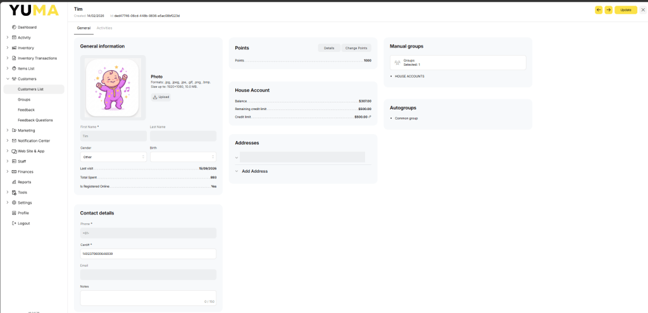Click the Staff sidebar icon
The width and height of the screenshot is (648, 313).
click(x=14, y=161)
